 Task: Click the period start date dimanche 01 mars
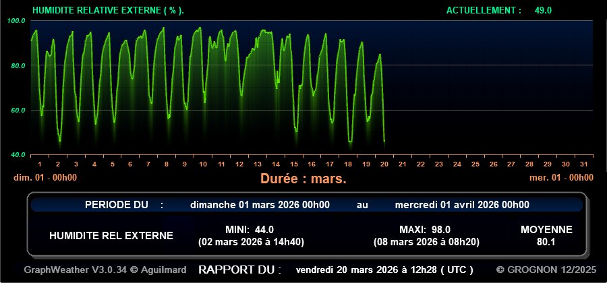click(260, 205)
